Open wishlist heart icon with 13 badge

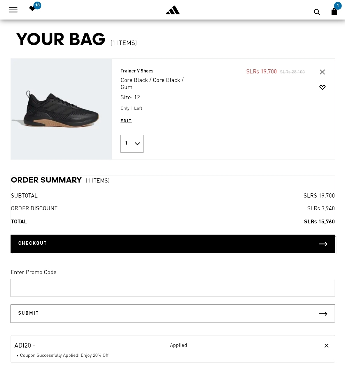click(32, 9)
